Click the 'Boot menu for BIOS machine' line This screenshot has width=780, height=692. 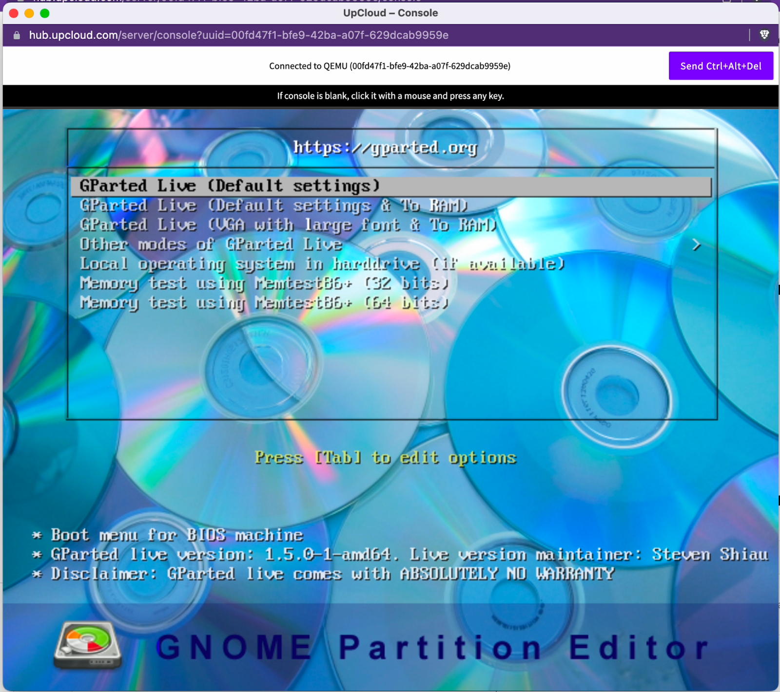pos(167,535)
